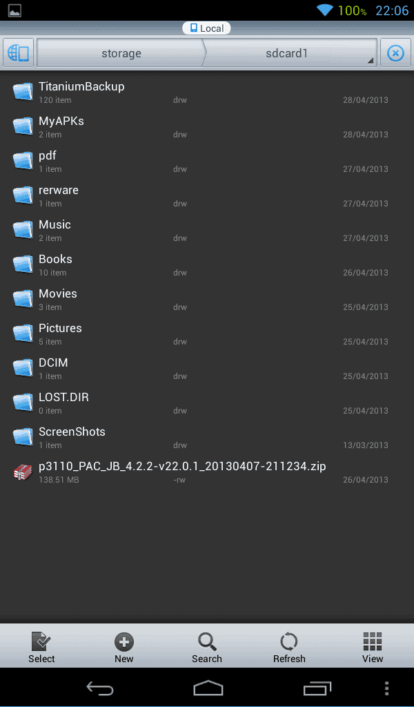Image resolution: width=414 pixels, height=707 pixels.
Task: Open the LOST.DIR folder
Action: (x=207, y=403)
